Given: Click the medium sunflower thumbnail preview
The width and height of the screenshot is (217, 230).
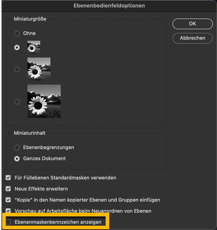Looking at the screenshot, I should click(x=39, y=69).
